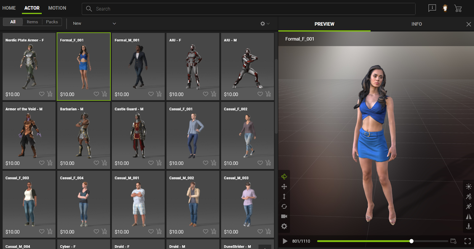Screen dimensions: 474x249
Task: Favorite the Casual_M_003 actor
Action: tap(260, 231)
